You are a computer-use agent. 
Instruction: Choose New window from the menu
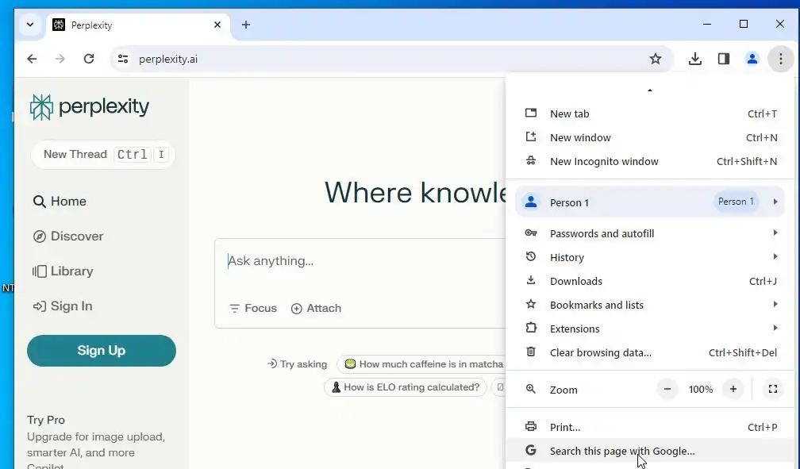point(649,138)
